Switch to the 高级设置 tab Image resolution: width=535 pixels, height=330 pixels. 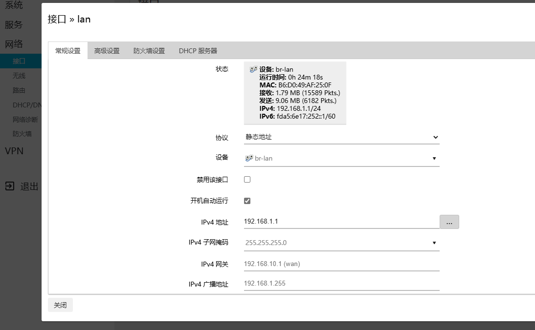tap(107, 51)
